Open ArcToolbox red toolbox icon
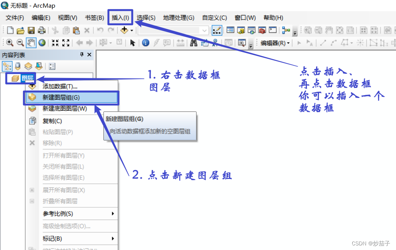Viewport: 396px width, 250px height. pos(262,30)
